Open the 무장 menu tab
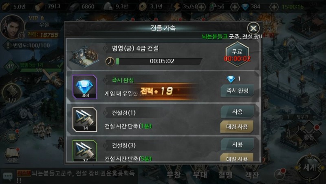 pos(174,175)
